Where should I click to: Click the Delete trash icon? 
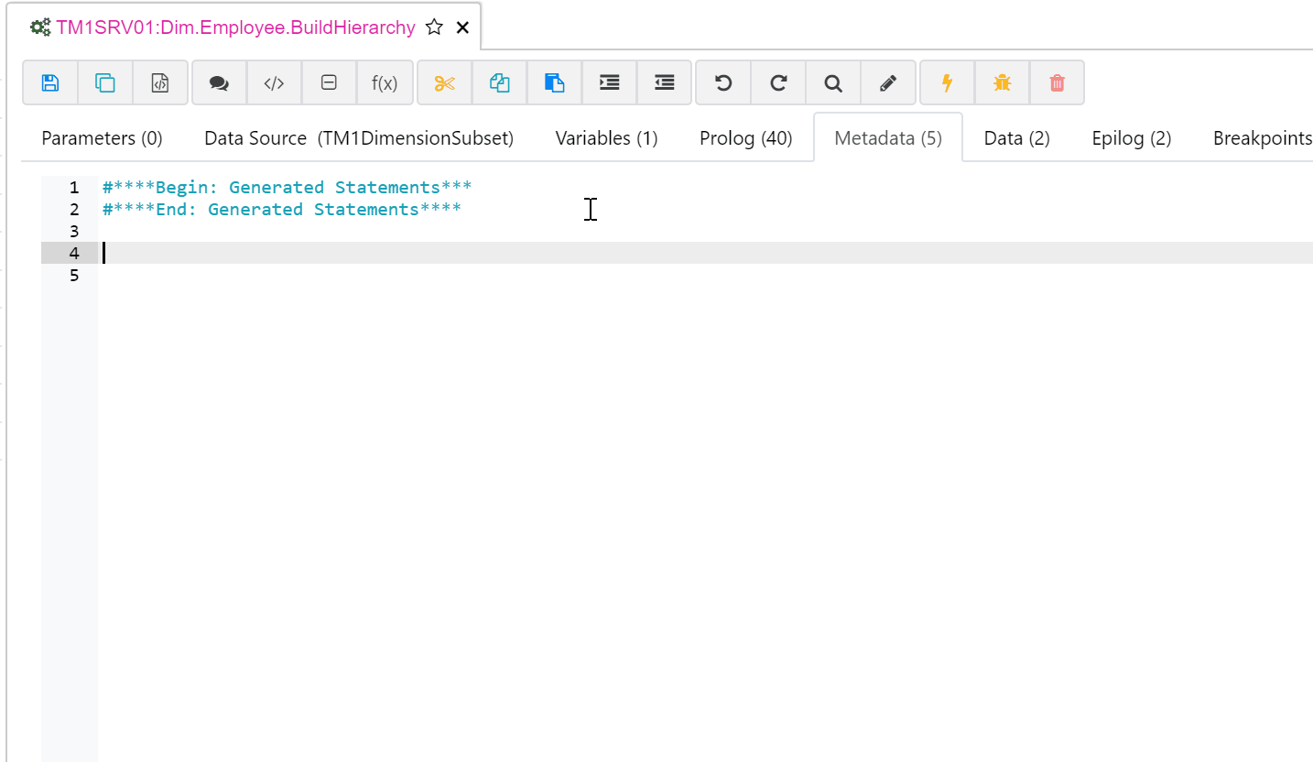pyautogui.click(x=1058, y=83)
